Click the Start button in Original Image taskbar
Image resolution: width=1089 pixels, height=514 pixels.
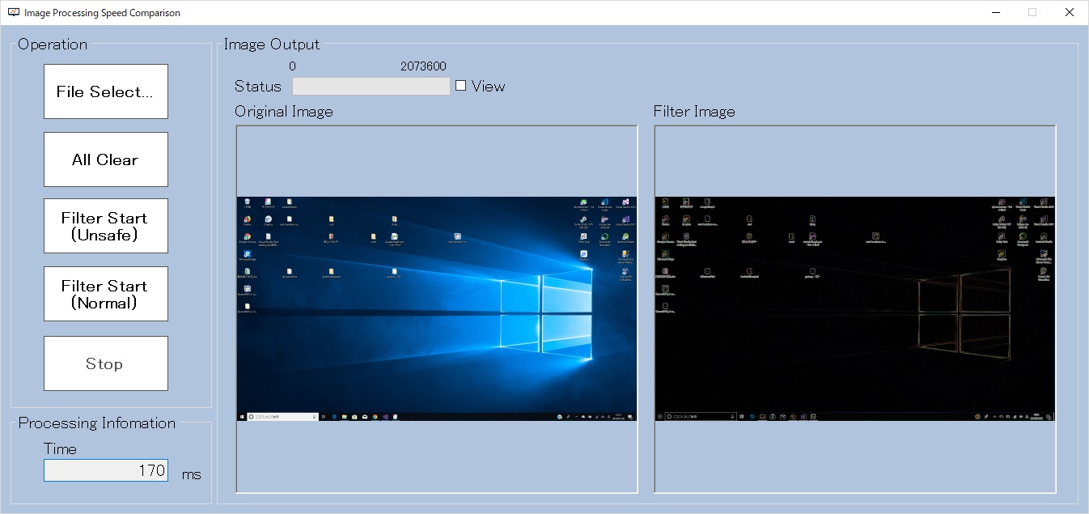(241, 417)
